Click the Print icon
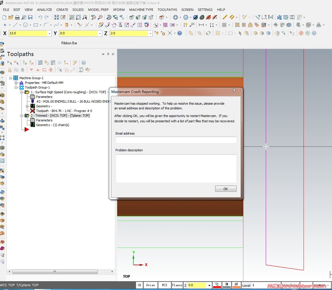This screenshot has height=290, width=332. click(17, 17)
